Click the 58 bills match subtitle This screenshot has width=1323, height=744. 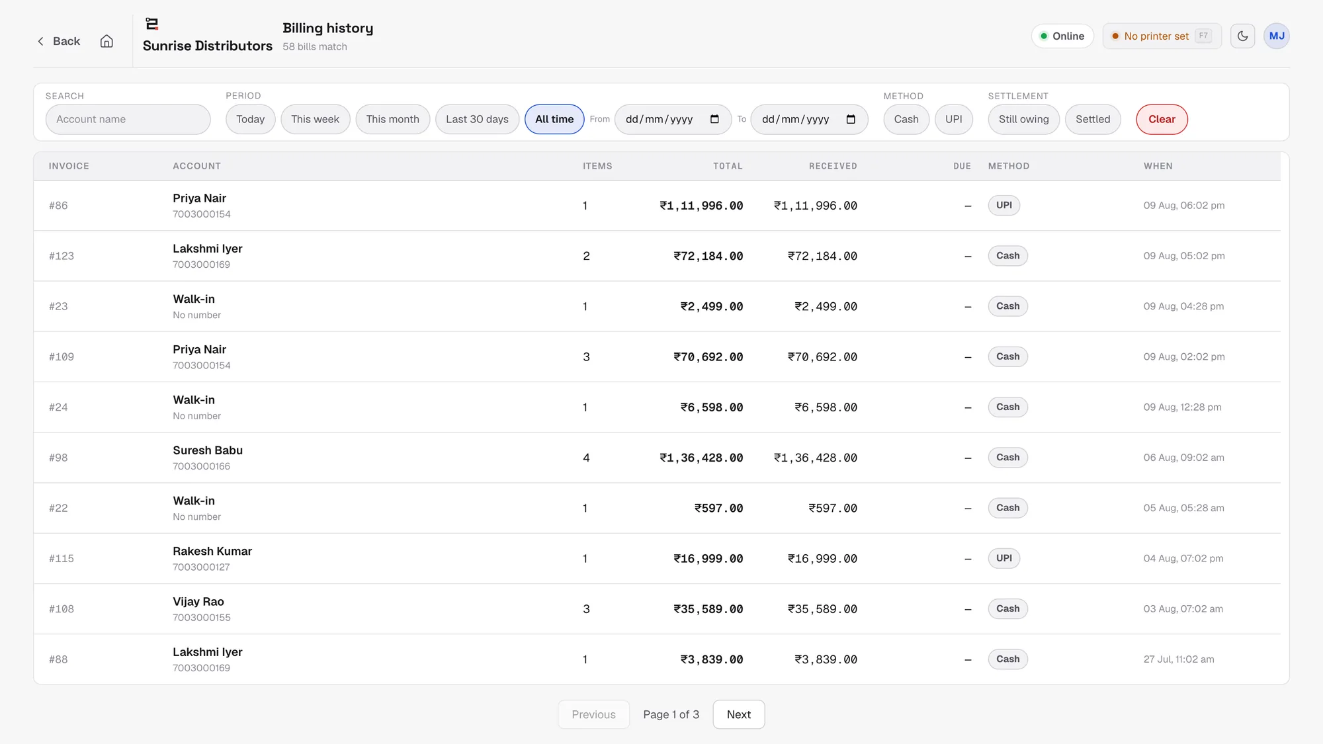point(315,46)
